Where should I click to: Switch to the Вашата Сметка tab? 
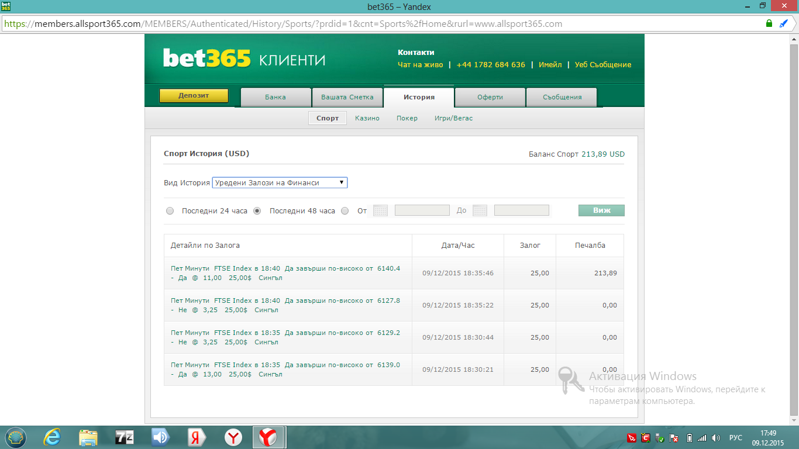(347, 97)
